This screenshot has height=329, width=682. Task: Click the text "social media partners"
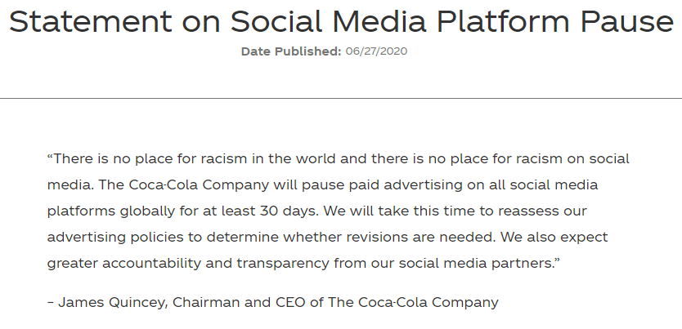point(452,264)
